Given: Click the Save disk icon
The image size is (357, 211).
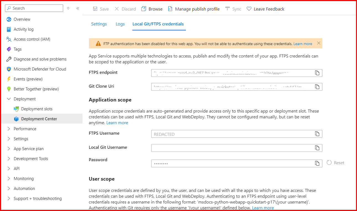Looking at the screenshot, I should pos(95,9).
